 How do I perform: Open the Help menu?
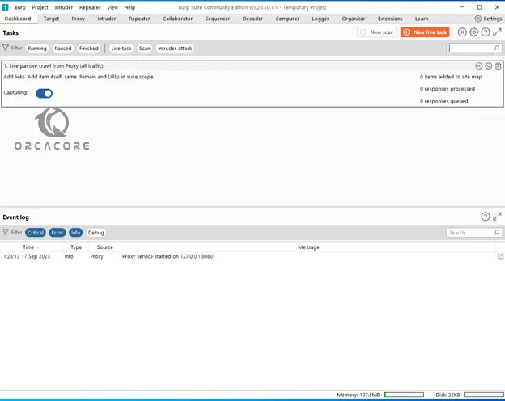click(129, 7)
